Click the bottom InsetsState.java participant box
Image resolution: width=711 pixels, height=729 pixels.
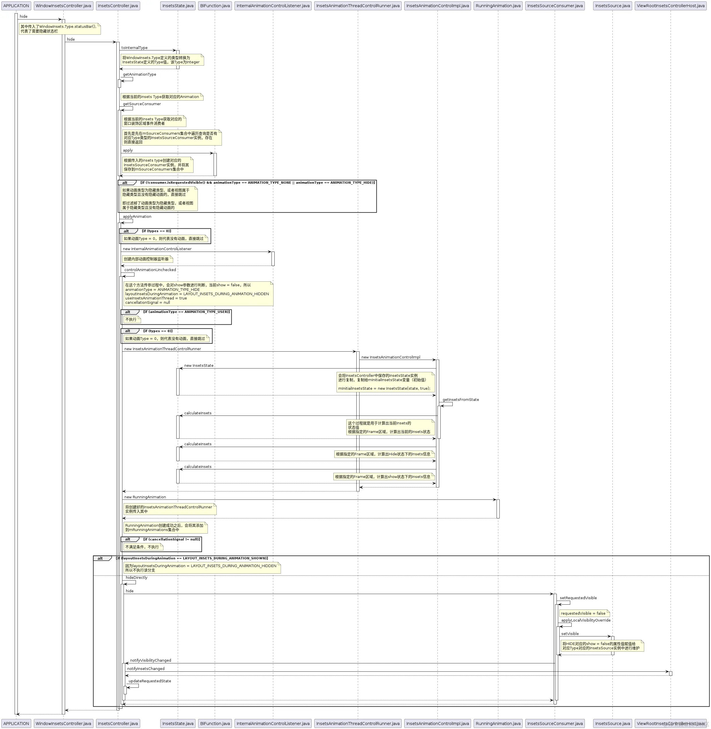click(178, 723)
